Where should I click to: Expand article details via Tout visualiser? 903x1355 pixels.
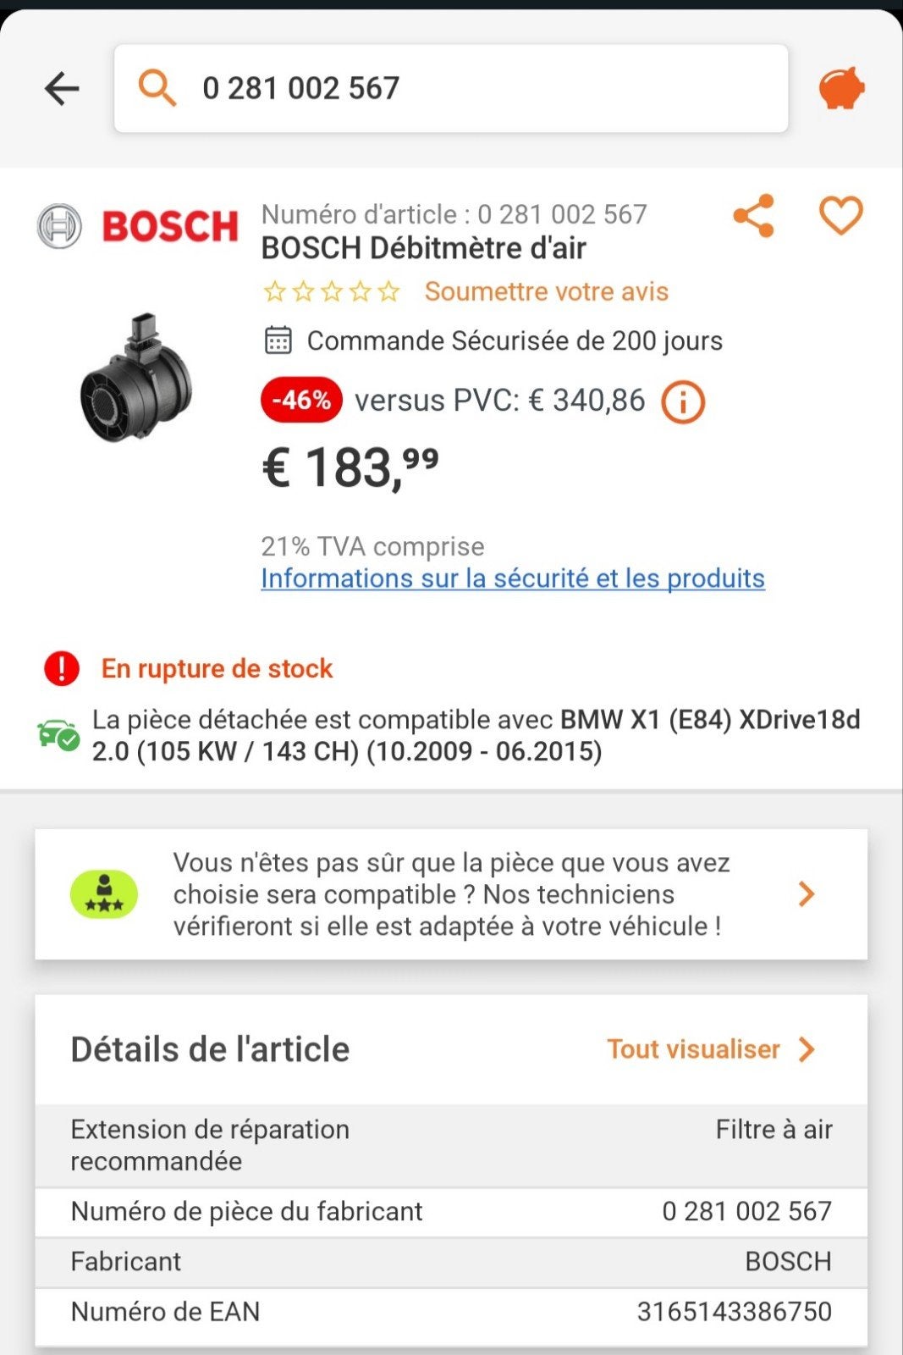[x=711, y=1049]
